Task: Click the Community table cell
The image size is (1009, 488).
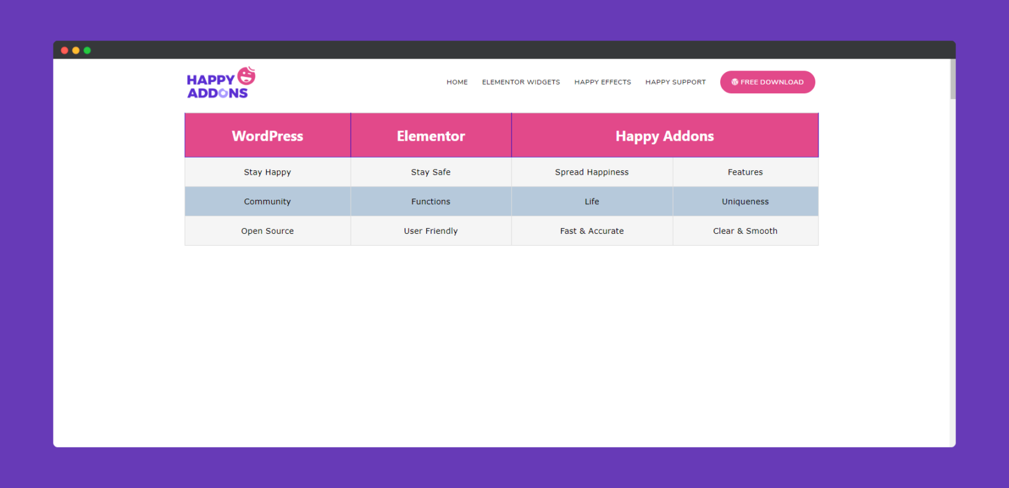Action: 267,202
